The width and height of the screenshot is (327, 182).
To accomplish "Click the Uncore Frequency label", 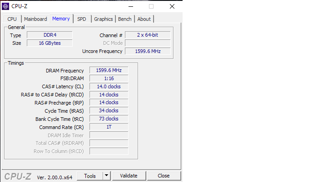I will click(102, 51).
